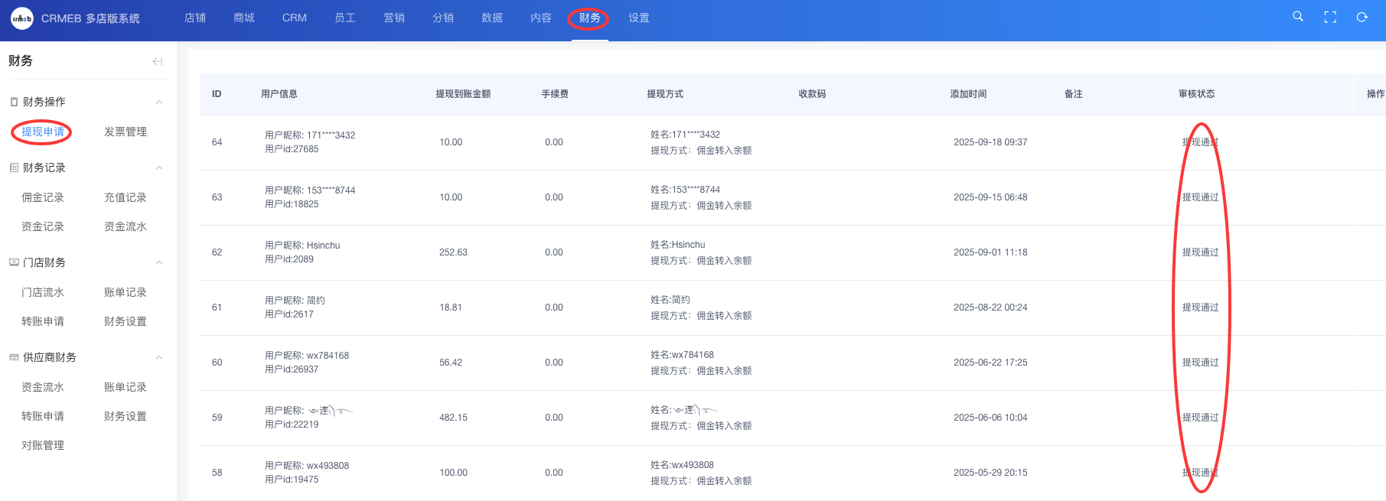Screen dimensions: 1386x501
Task: Click the 财务记录 section icon
Action: (x=14, y=168)
